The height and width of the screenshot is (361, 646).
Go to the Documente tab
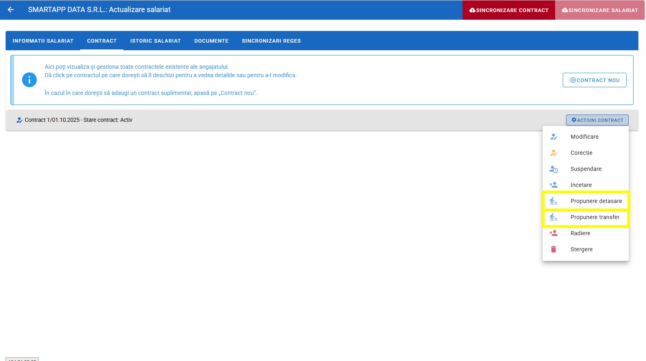tap(211, 41)
